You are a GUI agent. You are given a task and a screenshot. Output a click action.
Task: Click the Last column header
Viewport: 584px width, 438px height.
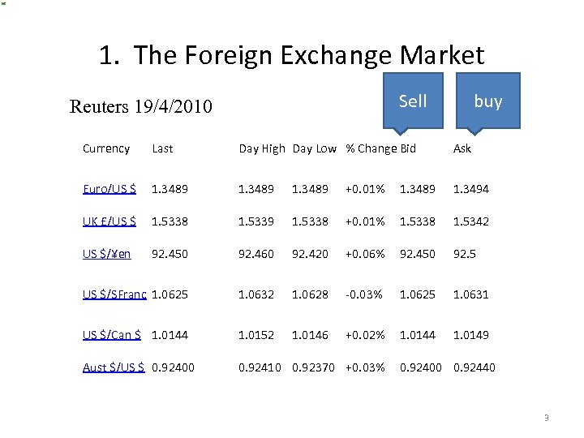coord(162,148)
